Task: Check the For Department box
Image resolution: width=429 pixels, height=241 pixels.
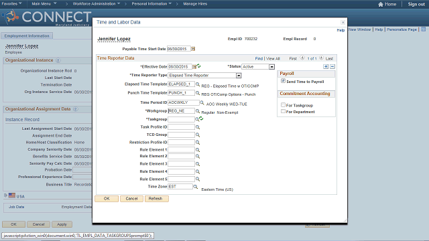Action: click(x=283, y=111)
